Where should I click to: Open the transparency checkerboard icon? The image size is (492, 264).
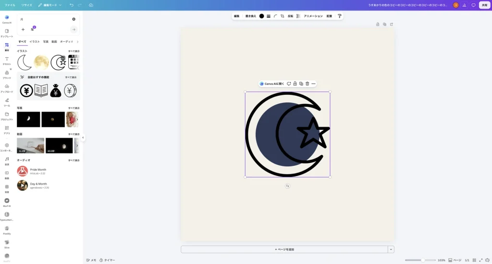point(298,16)
